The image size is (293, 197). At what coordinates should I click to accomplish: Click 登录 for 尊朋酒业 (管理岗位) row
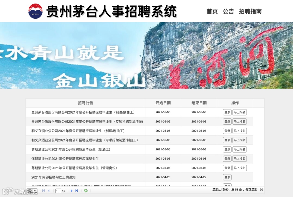pyautogui.click(x=227, y=168)
